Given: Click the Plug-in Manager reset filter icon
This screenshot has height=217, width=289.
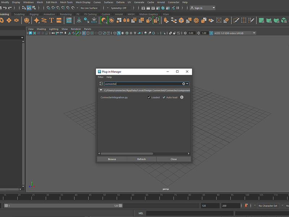Looking at the screenshot, I should pyautogui.click(x=101, y=84).
